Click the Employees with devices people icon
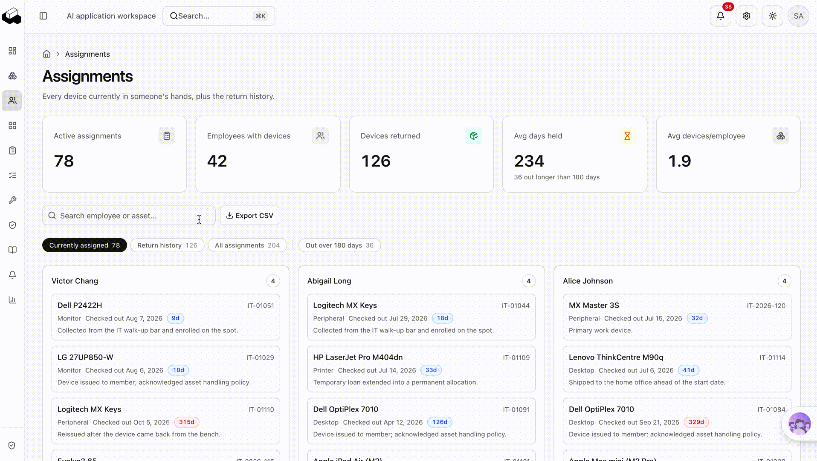Viewport: 817px width, 461px height. point(320,136)
